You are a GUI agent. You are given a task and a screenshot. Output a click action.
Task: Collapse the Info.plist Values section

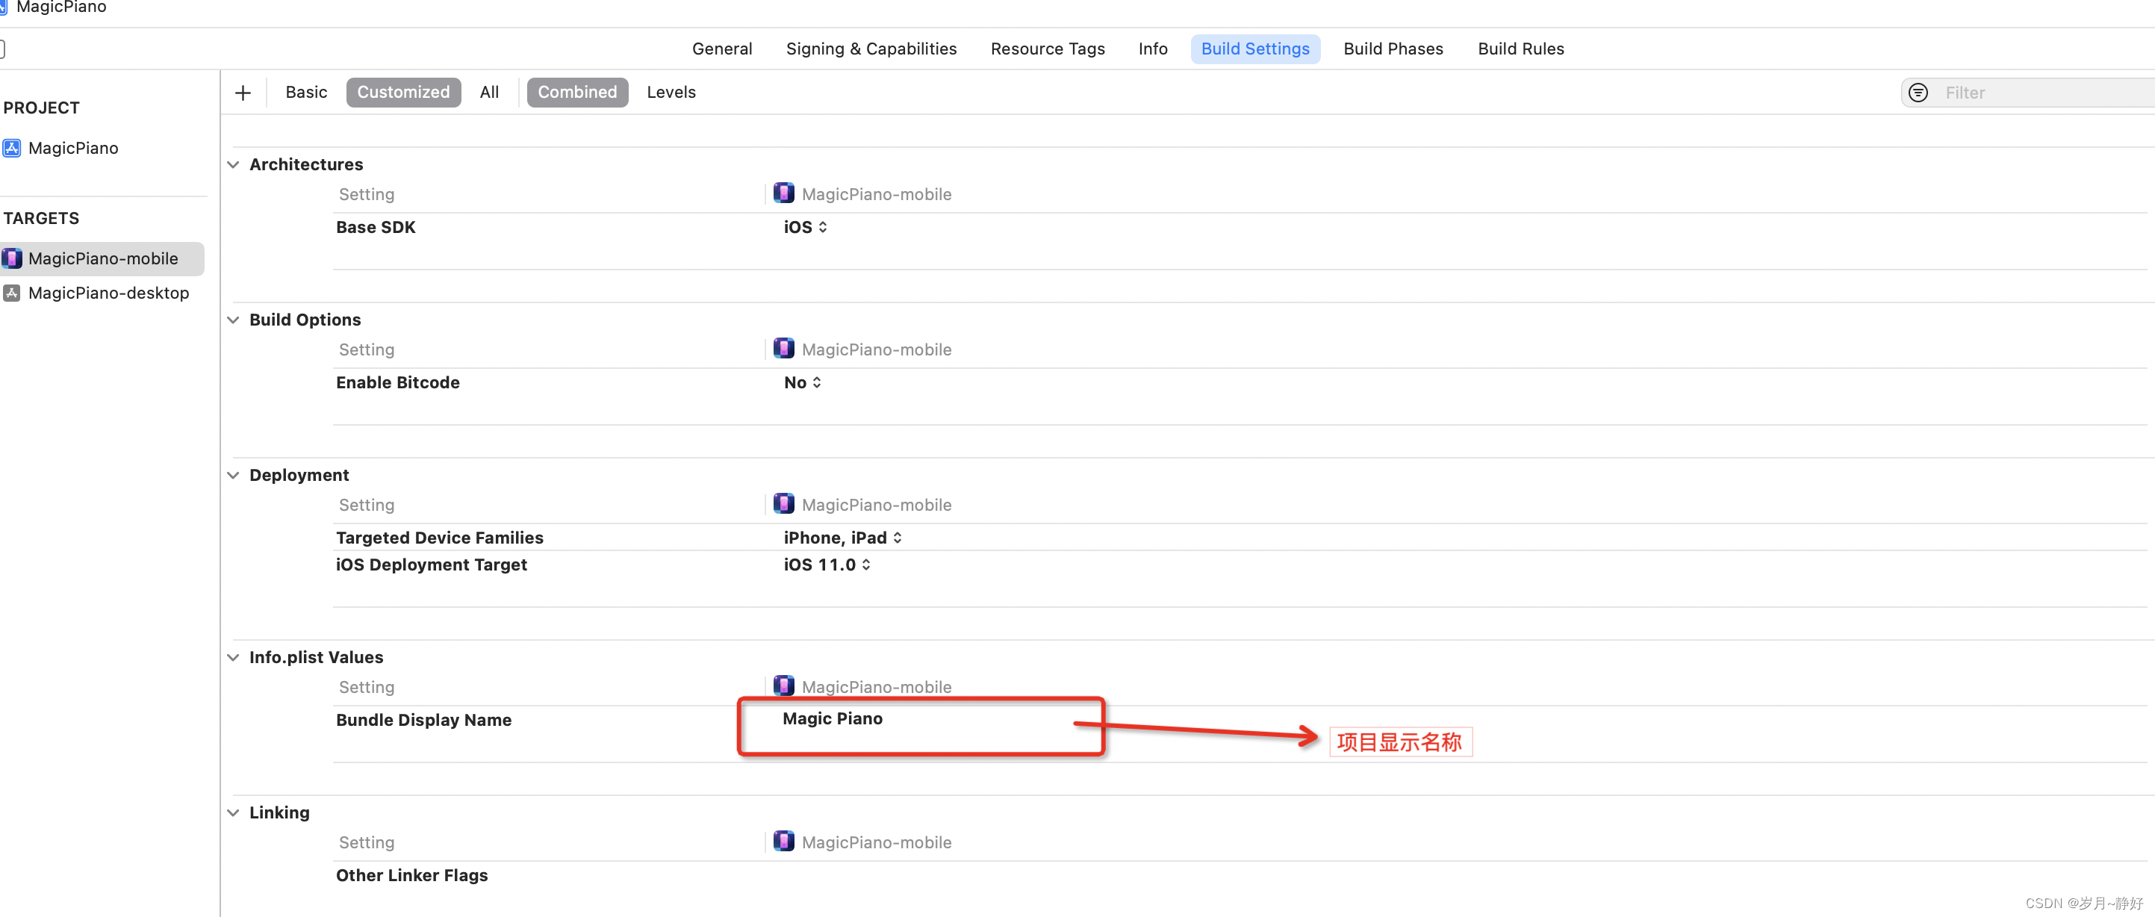(234, 658)
